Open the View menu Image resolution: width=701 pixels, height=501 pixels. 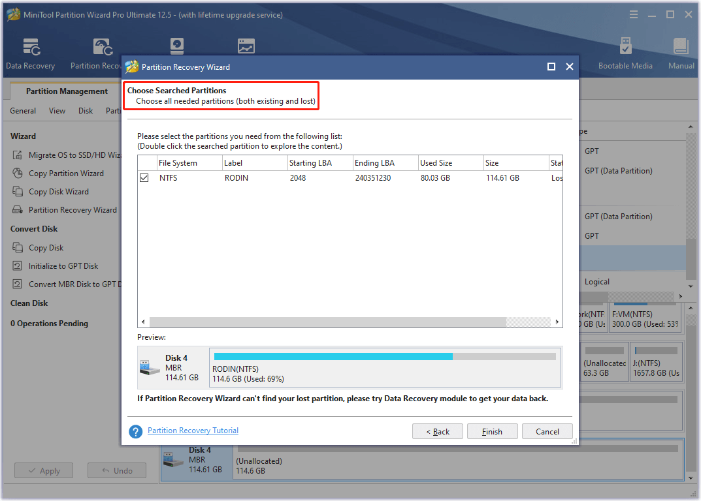[x=57, y=111]
